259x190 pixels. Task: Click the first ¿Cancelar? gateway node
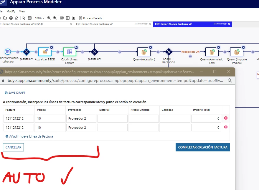tap(27, 52)
